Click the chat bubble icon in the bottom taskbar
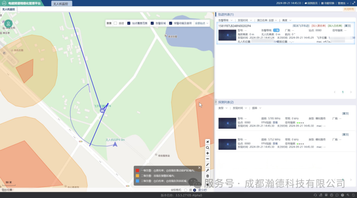 coord(337,195)
